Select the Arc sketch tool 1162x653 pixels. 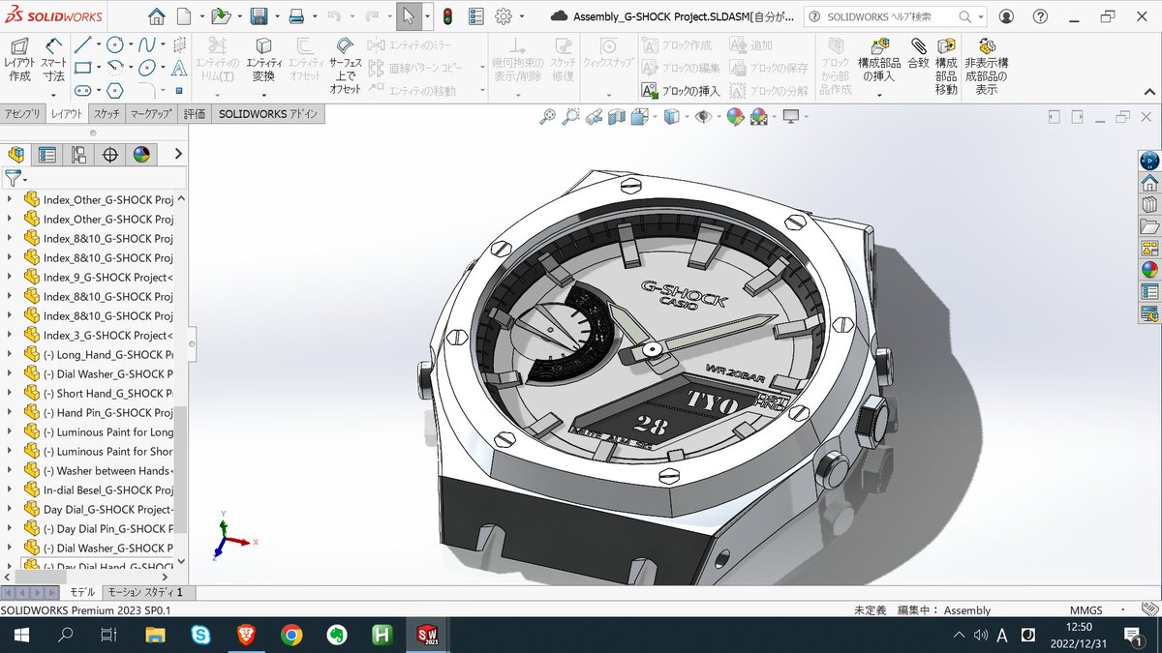115,67
